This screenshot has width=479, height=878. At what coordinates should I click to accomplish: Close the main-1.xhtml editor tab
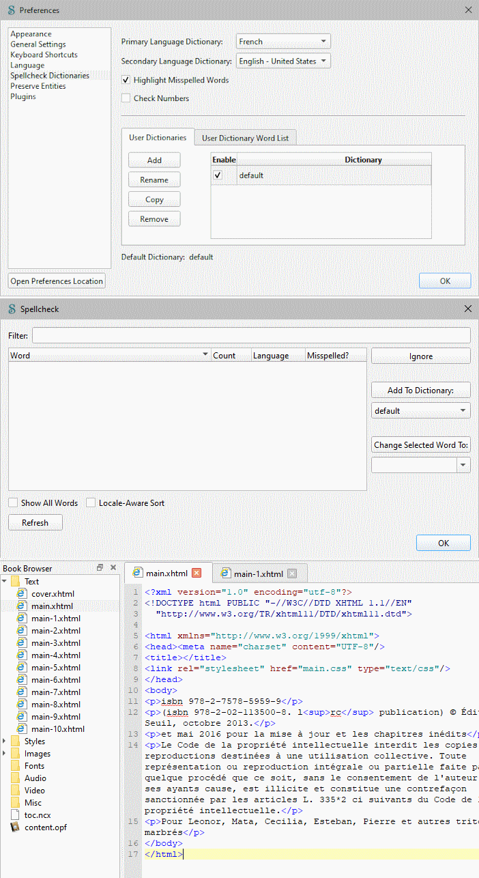pos(292,573)
